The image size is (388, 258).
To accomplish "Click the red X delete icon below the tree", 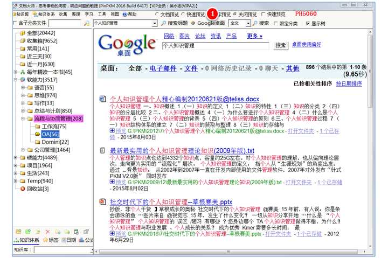I will point(47,232).
